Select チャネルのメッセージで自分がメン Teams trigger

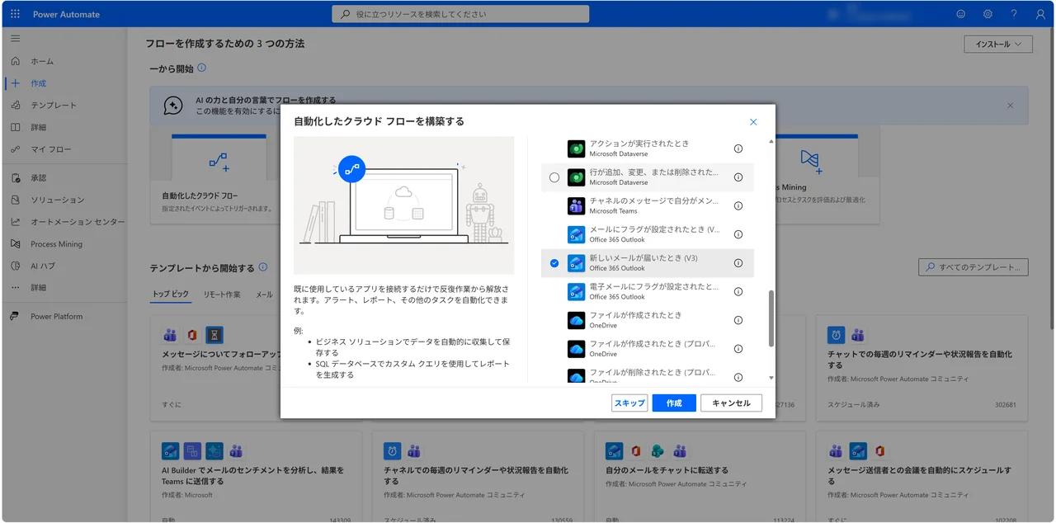(648, 205)
